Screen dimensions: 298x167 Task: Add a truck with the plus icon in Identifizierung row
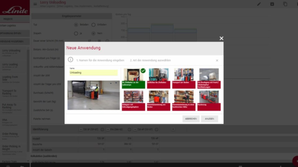tap(173, 129)
